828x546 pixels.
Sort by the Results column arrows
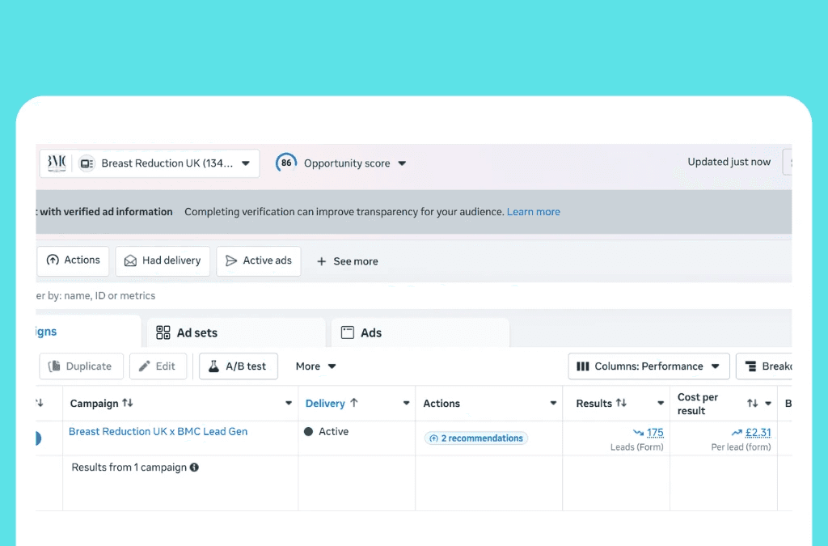[622, 404]
